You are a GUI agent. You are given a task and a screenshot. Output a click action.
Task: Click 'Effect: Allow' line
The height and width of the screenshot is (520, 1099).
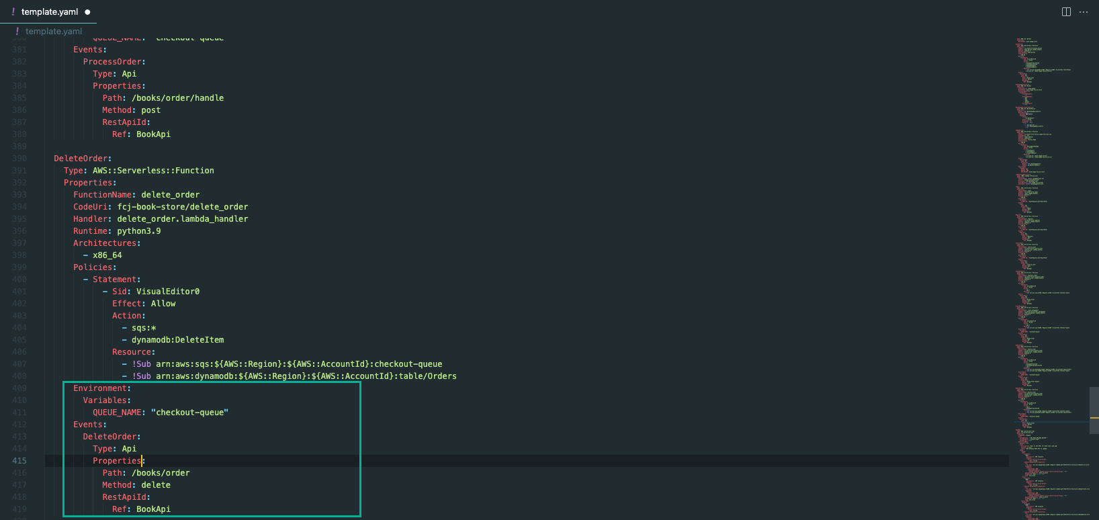tap(144, 304)
